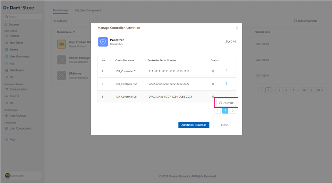Open the Publishing Portal link
The width and height of the screenshot is (332, 183).
coord(305,21)
